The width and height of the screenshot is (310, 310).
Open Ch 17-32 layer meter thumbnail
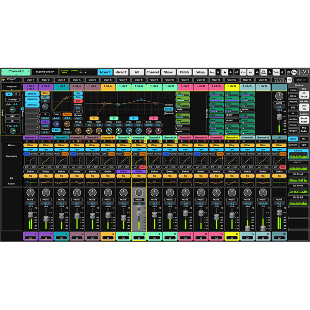coord(298,166)
